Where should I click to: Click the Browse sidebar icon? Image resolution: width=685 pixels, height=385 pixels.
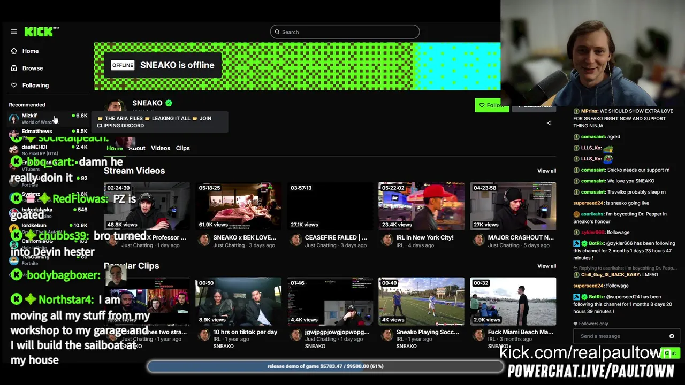coord(14,68)
